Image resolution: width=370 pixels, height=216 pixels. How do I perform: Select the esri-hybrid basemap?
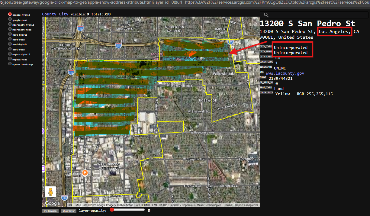point(10,44)
